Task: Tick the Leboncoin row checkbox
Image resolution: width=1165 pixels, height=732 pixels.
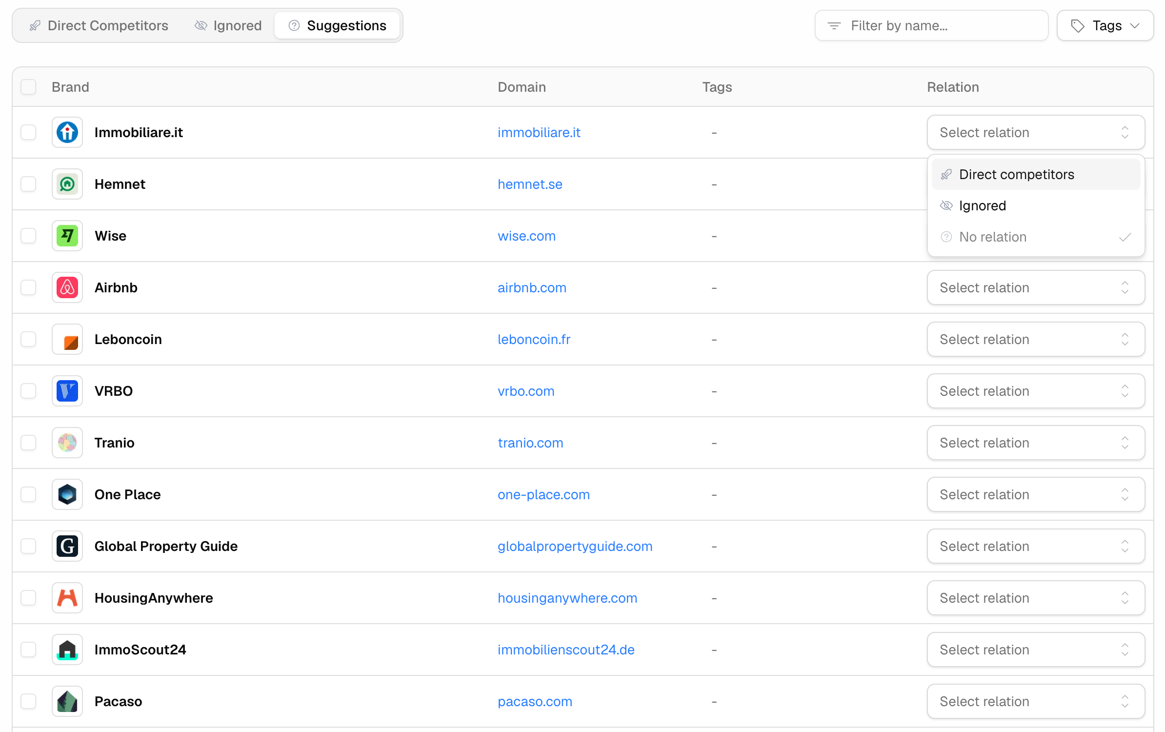Action: pyautogui.click(x=28, y=339)
